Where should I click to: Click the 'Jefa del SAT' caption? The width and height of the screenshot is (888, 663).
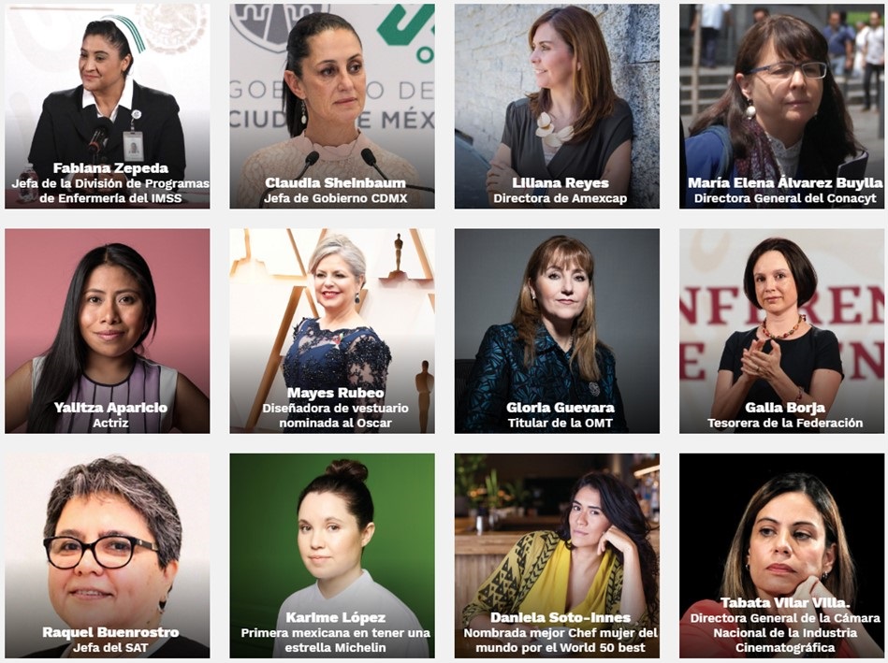tap(110, 647)
